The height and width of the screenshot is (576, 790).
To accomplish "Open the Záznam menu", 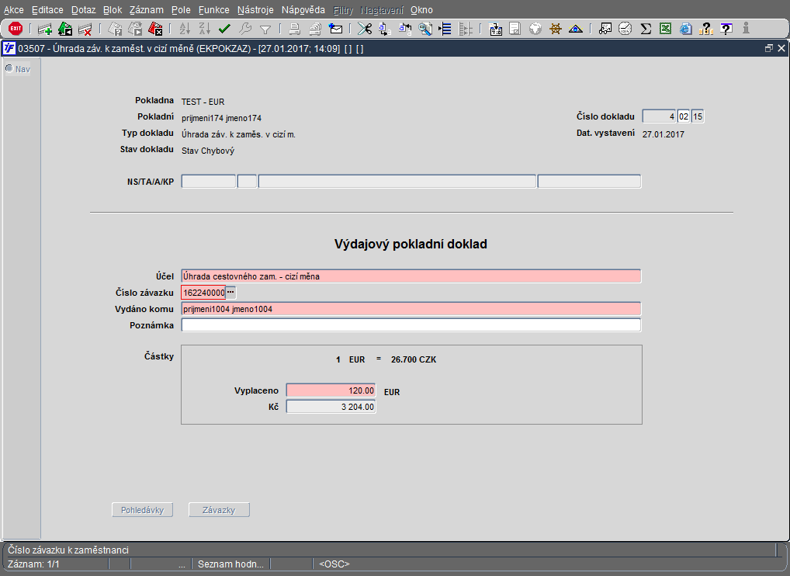I will 146,9.
